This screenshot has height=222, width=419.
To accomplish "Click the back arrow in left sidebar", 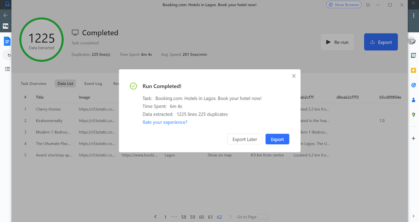I will (5, 16).
